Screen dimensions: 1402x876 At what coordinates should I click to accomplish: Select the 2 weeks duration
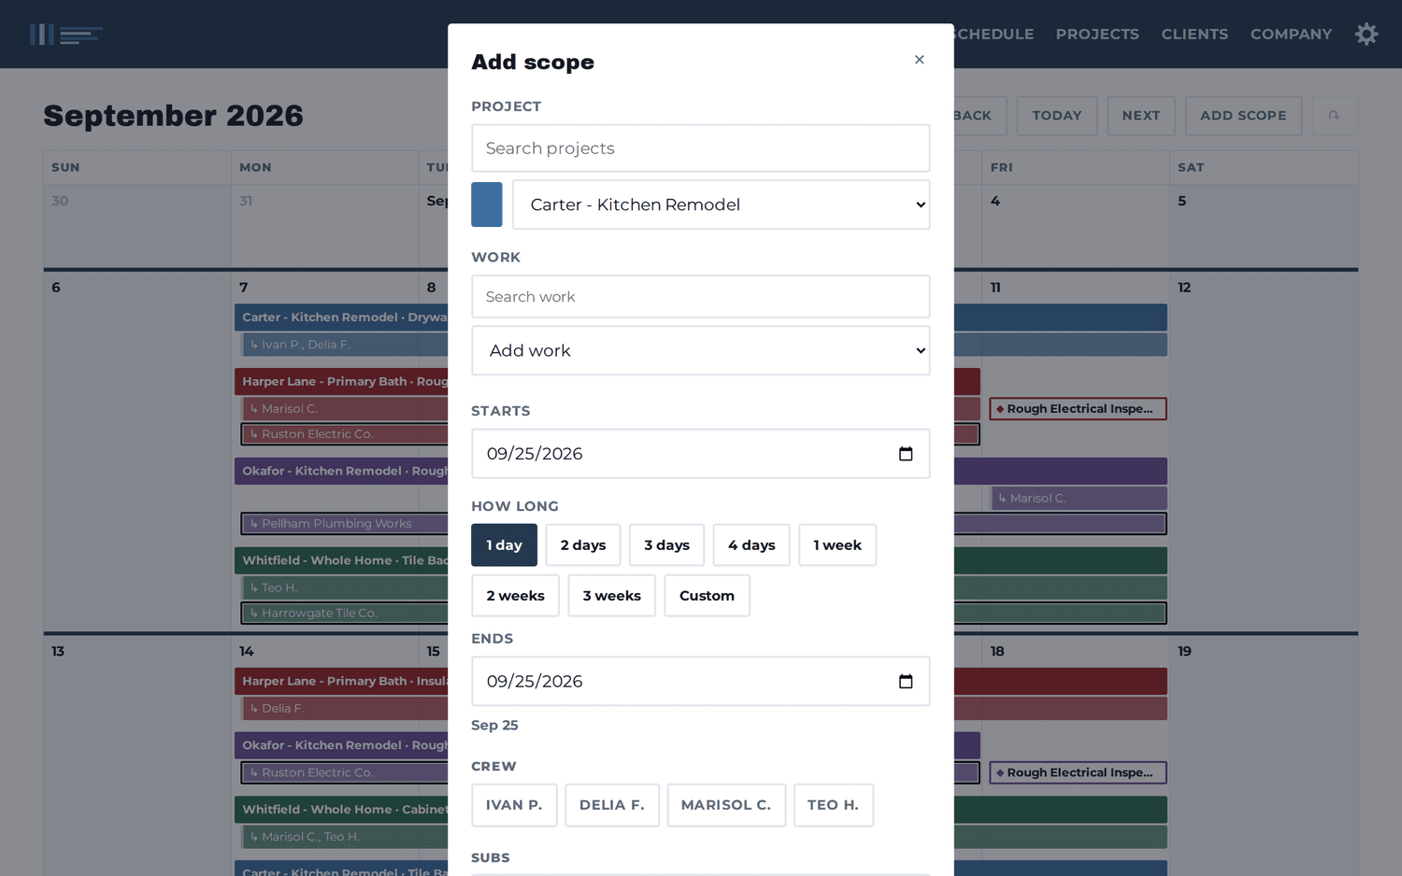click(515, 596)
